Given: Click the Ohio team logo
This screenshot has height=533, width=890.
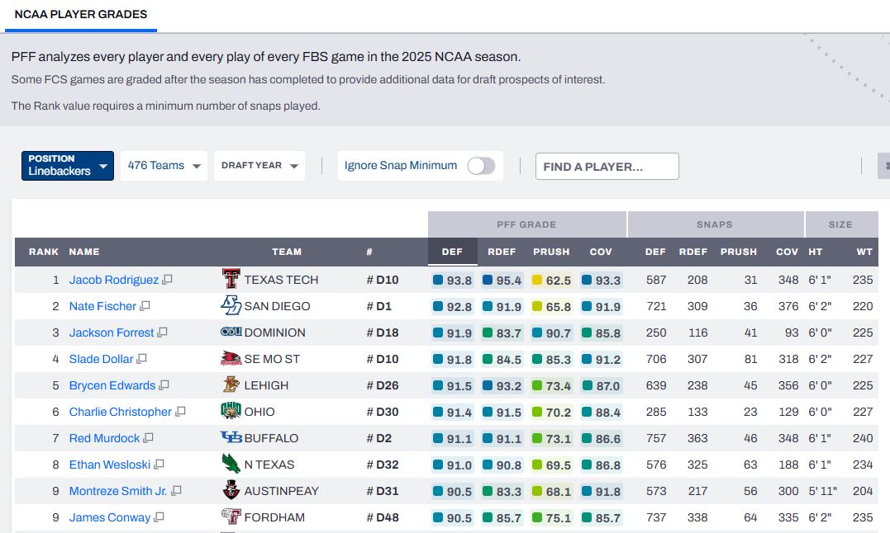Looking at the screenshot, I should (x=231, y=411).
